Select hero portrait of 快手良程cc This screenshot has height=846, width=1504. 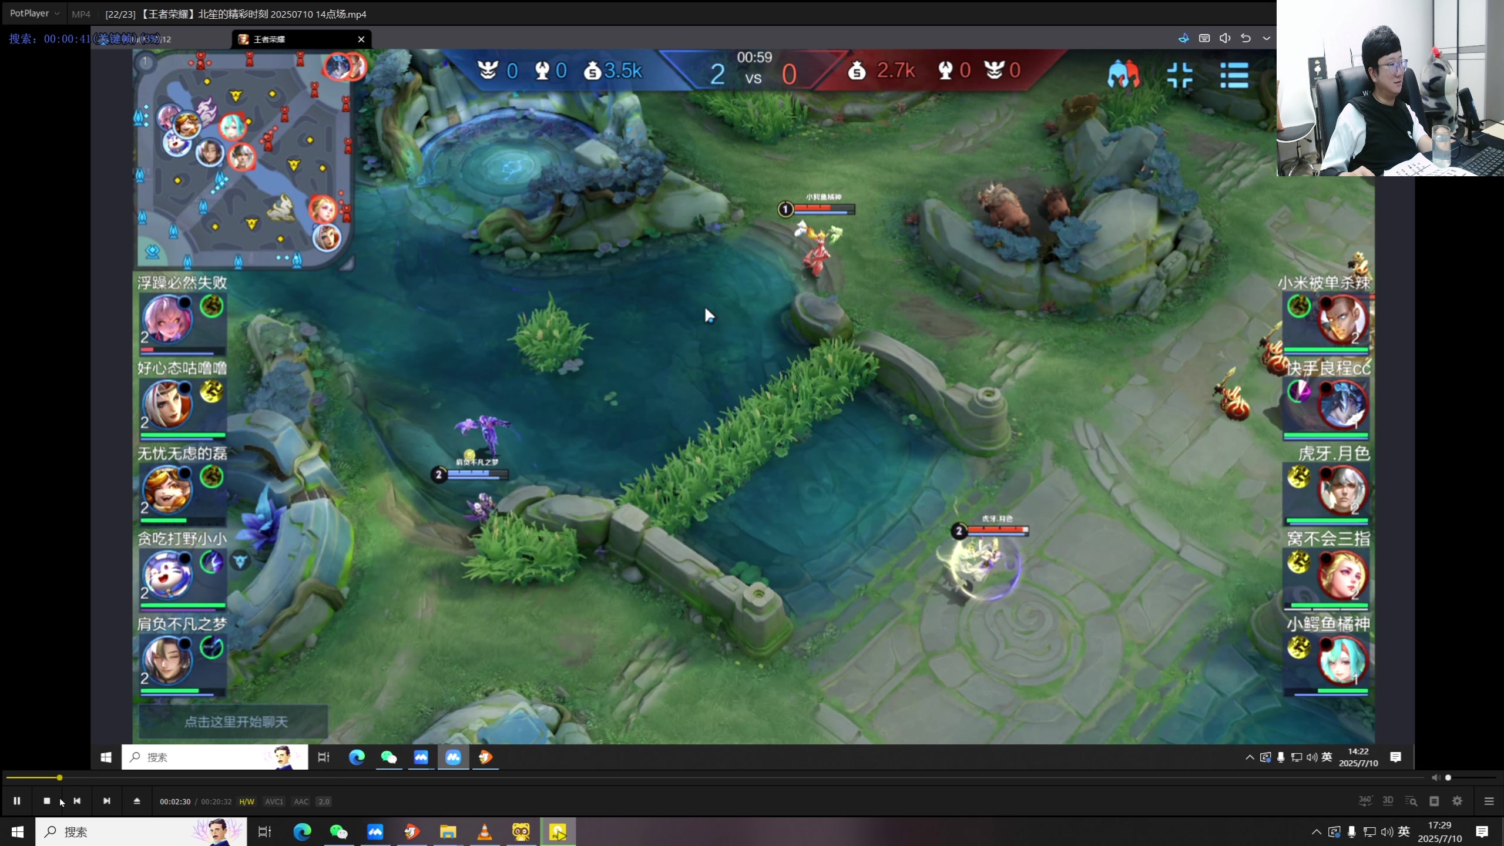coord(1342,404)
